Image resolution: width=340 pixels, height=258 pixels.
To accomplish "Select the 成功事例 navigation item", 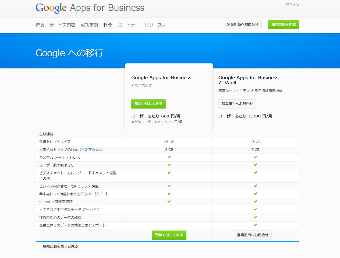I will tap(89, 25).
